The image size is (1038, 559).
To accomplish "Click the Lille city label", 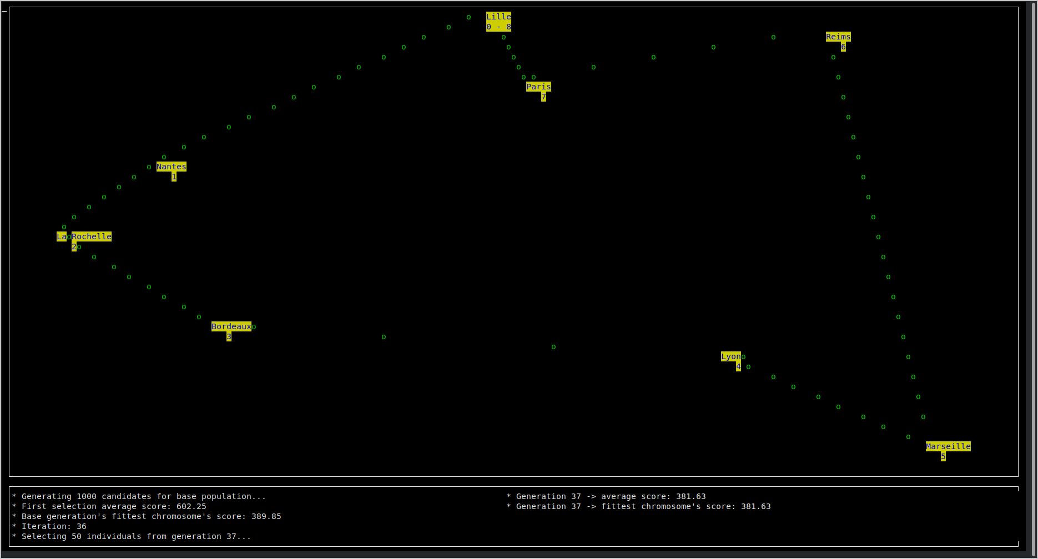I will point(498,17).
